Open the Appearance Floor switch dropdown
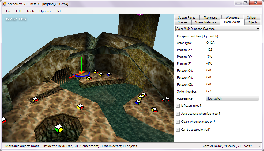 coord(232,98)
